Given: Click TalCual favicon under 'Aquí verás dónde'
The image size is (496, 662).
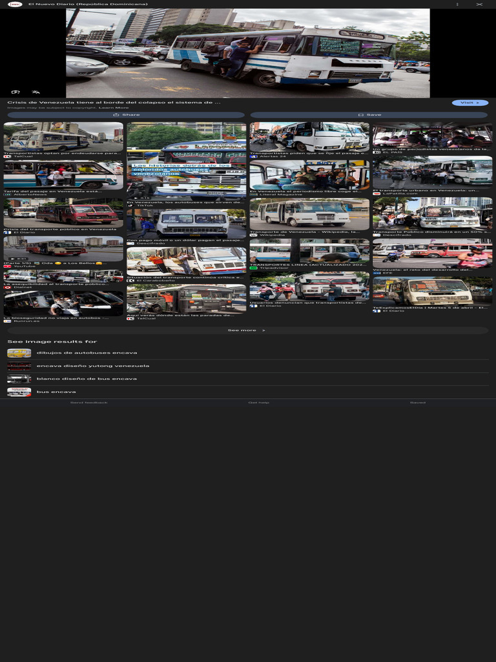Looking at the screenshot, I should click(130, 319).
